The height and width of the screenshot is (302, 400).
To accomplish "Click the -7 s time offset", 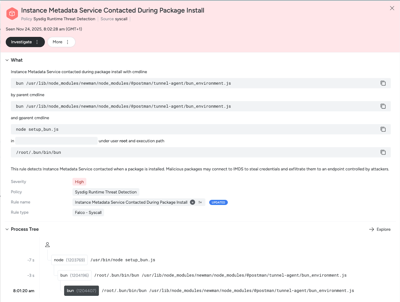I will tap(31, 260).
